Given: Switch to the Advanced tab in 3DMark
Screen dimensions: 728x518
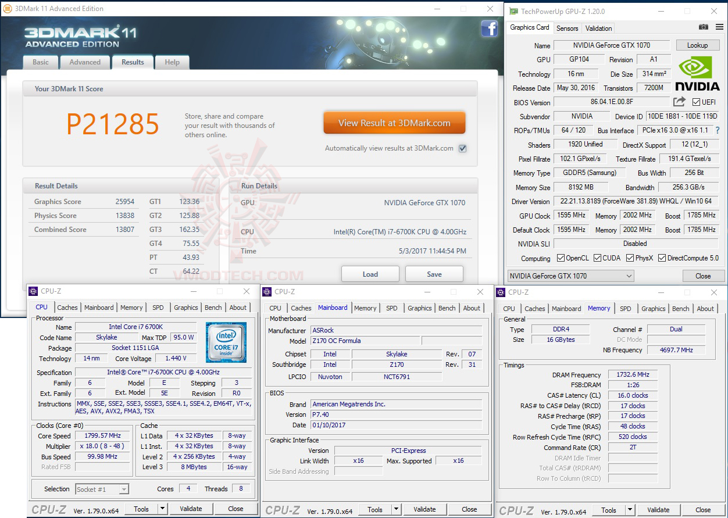Looking at the screenshot, I should (85, 62).
